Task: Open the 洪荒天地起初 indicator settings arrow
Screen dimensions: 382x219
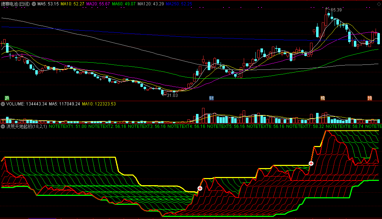Action: tap(3, 126)
